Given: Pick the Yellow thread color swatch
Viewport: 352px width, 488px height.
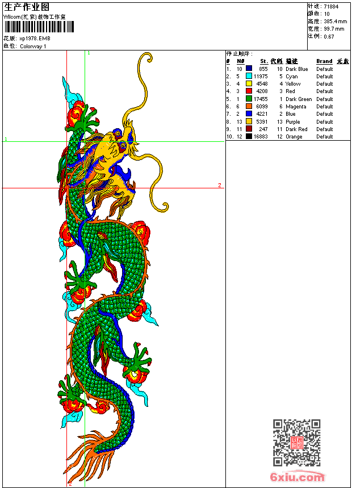Looking at the screenshot, I should pos(249,84).
